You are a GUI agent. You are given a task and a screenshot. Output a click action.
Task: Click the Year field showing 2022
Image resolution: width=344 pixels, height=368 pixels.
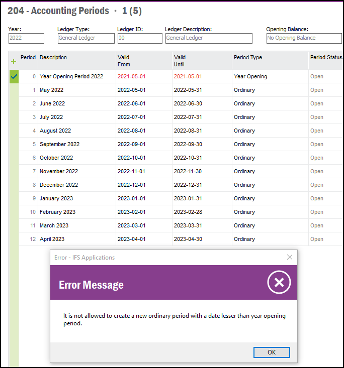tap(26, 38)
